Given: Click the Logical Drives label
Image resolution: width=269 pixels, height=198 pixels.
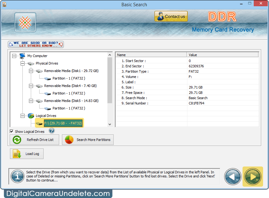Looking at the screenshot, I should click(46, 116).
